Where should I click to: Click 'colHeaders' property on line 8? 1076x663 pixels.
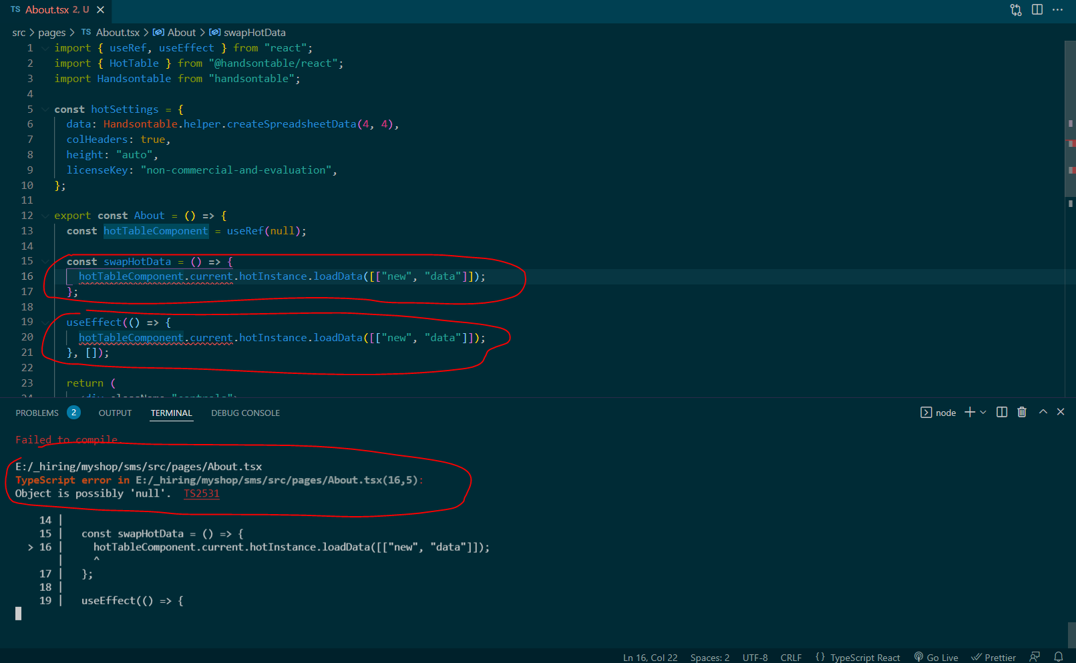coord(97,140)
